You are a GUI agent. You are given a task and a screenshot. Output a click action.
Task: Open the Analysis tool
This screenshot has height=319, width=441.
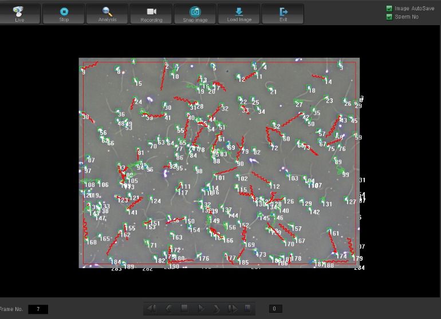click(x=107, y=14)
